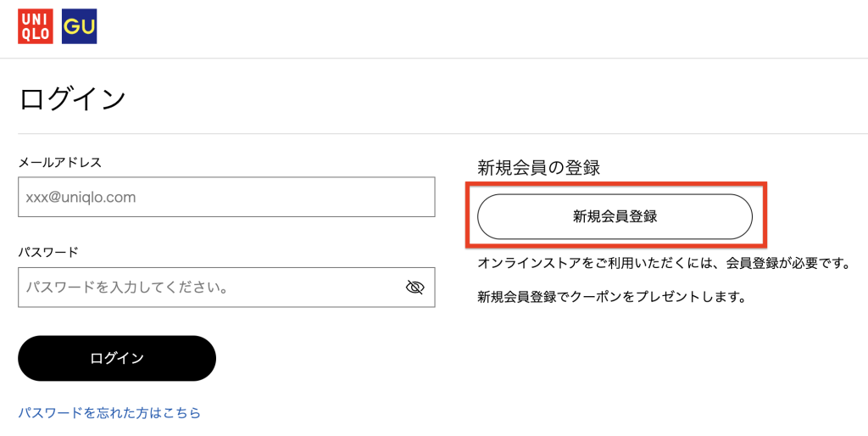The image size is (868, 436).
Task: Click the UNIQLO red logo
Action: pos(36,26)
